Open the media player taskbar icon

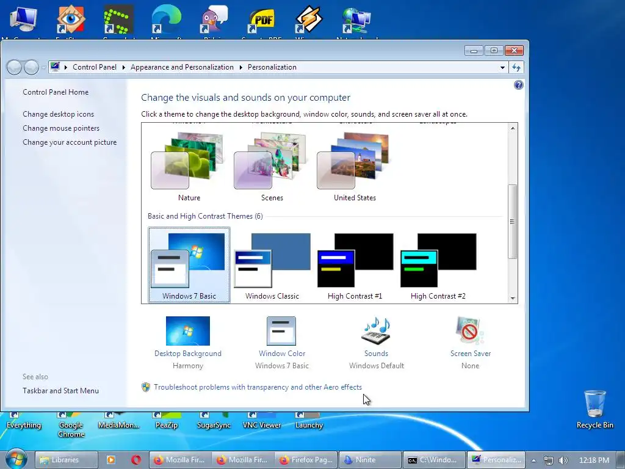111,460
